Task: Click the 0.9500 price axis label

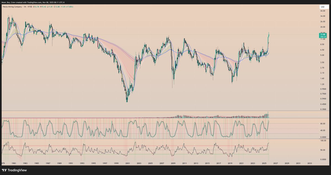Action: point(323,89)
